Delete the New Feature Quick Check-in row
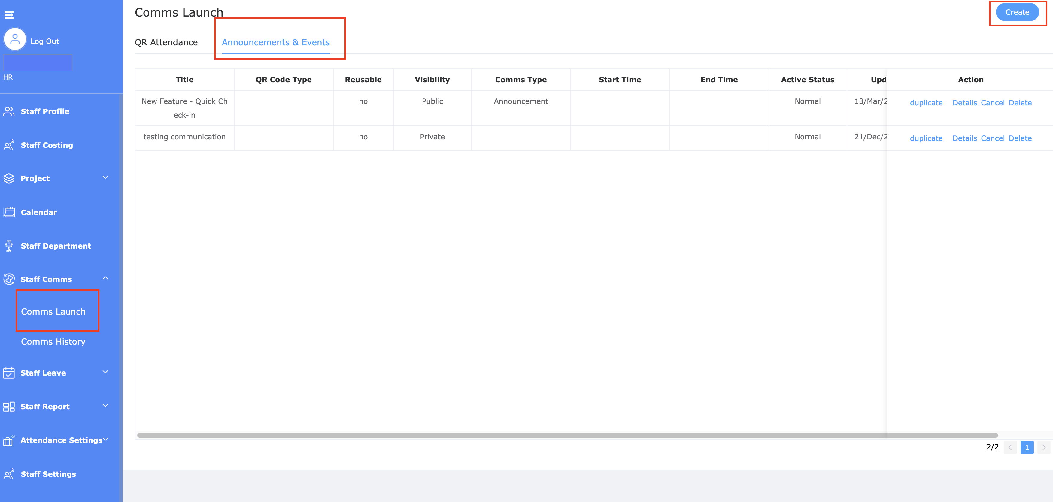Viewport: 1053px width, 502px height. coord(1020,103)
